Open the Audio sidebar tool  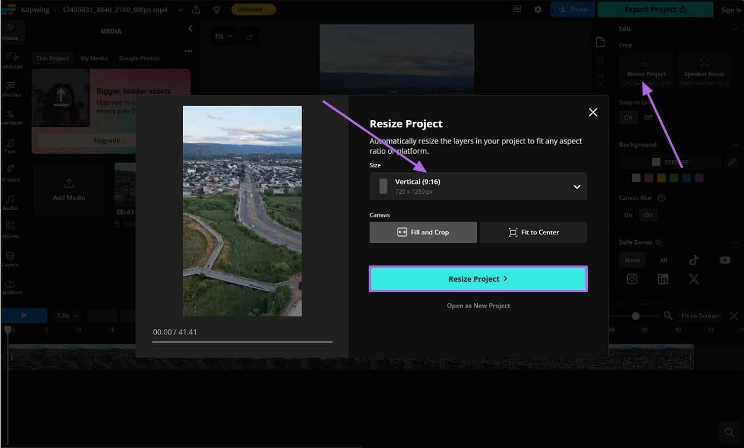pos(10,202)
